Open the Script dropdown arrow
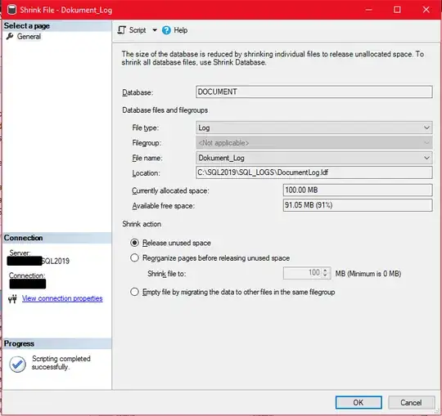 tap(155, 30)
